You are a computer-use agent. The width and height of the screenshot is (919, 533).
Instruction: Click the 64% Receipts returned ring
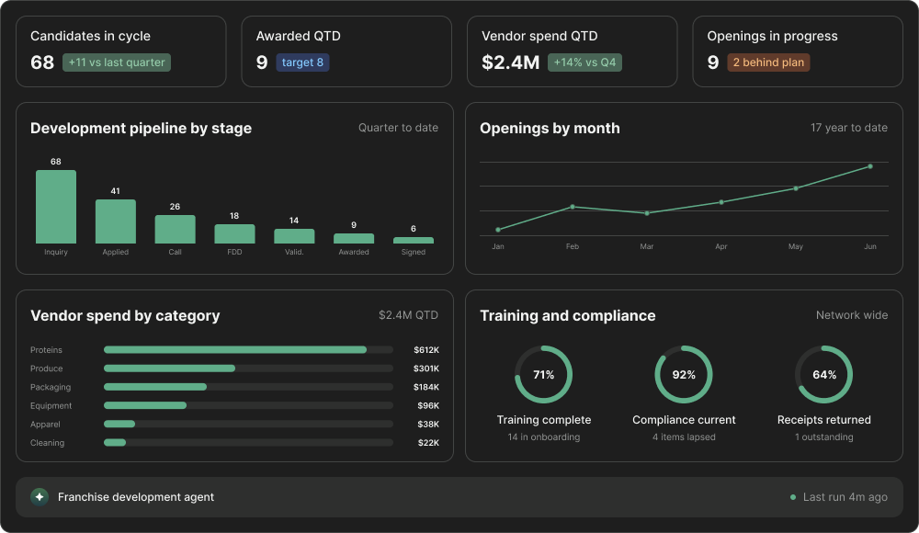(824, 375)
